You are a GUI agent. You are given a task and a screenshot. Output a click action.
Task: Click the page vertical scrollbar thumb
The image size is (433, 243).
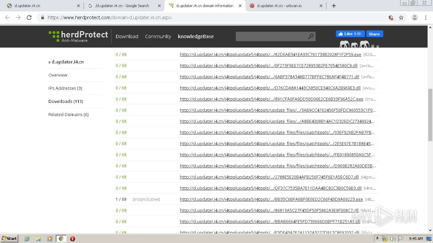[430, 115]
